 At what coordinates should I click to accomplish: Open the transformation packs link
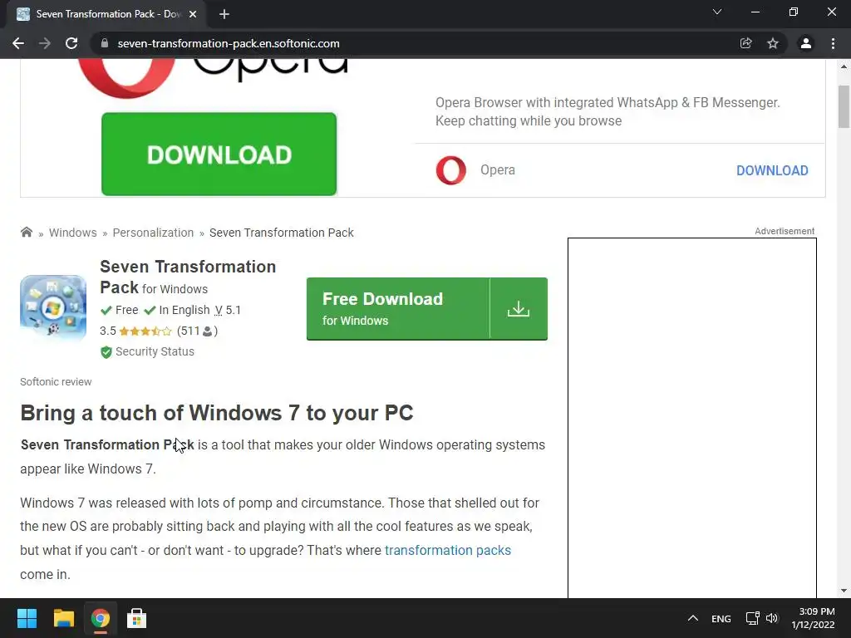448,550
